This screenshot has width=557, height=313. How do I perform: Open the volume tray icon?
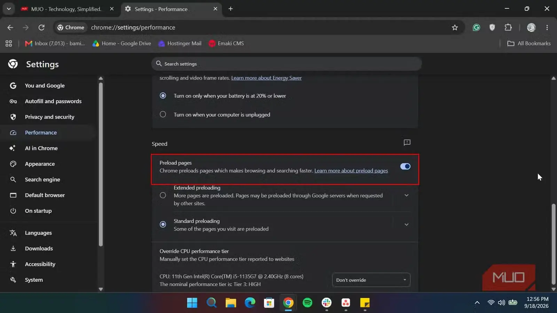coord(501,303)
